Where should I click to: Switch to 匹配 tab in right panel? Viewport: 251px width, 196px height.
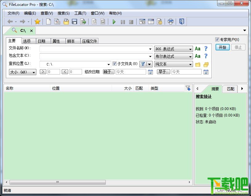pos(231,89)
